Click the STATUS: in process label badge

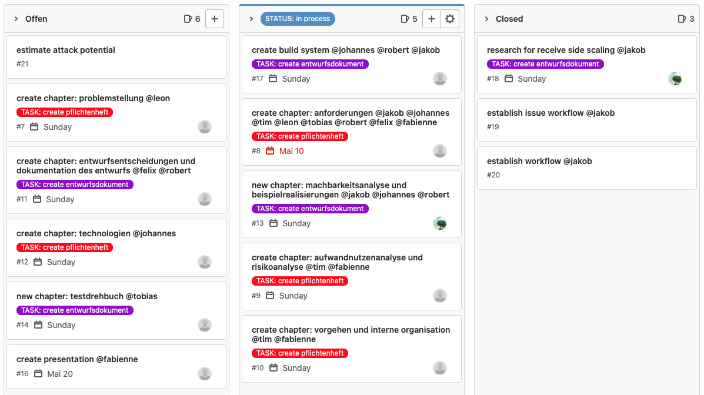[298, 19]
